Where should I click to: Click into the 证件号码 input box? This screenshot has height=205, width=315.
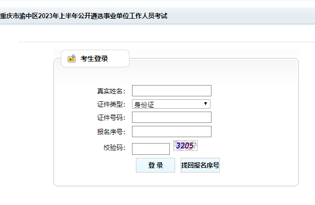click(x=171, y=117)
